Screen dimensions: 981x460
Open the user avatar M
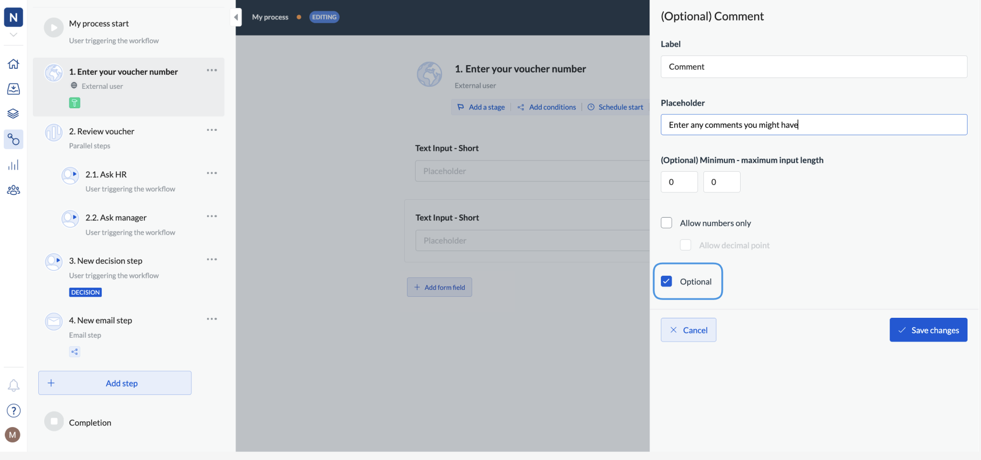(12, 435)
